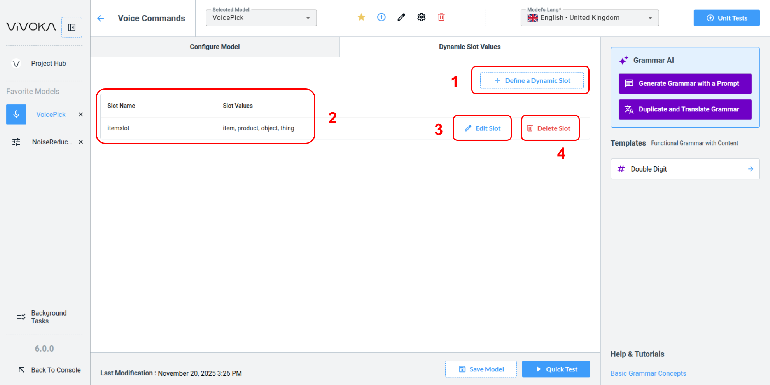This screenshot has height=385, width=770.
Task: Close the VoicePick favorite model
Action: (81, 114)
